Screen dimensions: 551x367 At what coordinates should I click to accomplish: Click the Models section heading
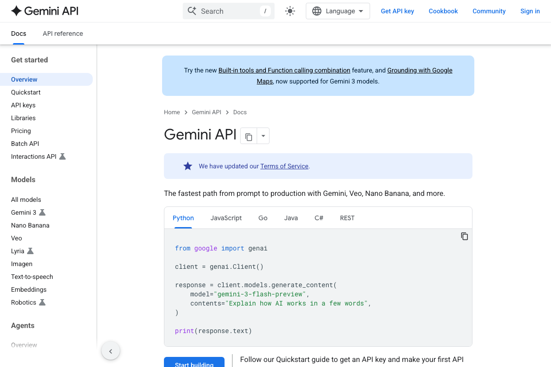23,179
